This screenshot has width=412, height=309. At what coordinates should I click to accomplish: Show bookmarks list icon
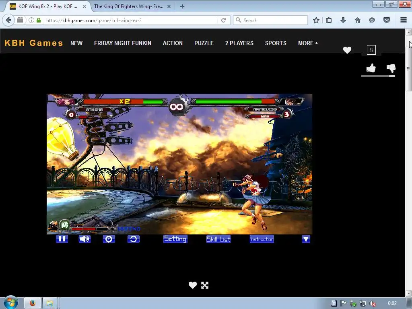pos(329,20)
